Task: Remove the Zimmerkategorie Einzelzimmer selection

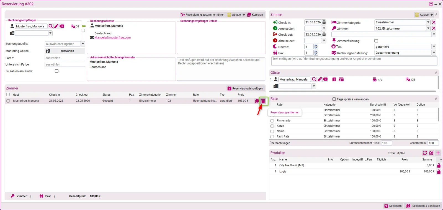Action: point(434,22)
